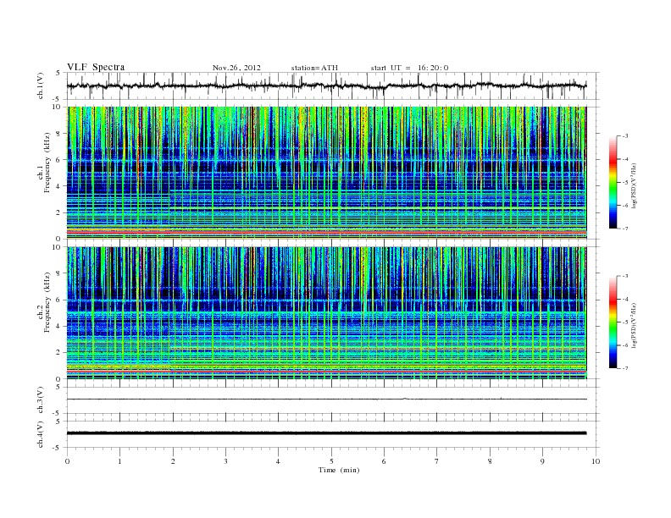Click the ch.1 Frequency (kHz) axis label
The height and width of the screenshot is (518, 671).
point(44,163)
